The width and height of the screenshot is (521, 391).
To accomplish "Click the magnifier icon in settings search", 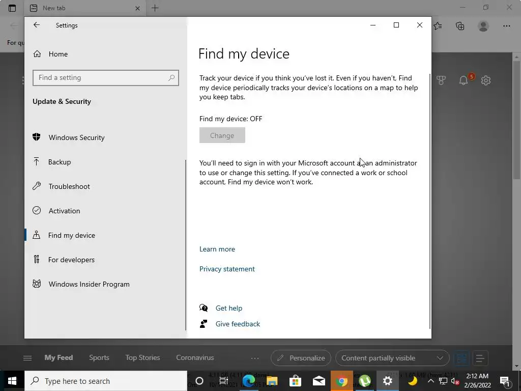I will 171,78.
